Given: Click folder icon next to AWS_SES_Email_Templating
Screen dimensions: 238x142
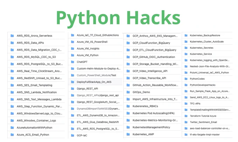Looking at the screenshot, I should pyautogui.click(x=12, y=85).
